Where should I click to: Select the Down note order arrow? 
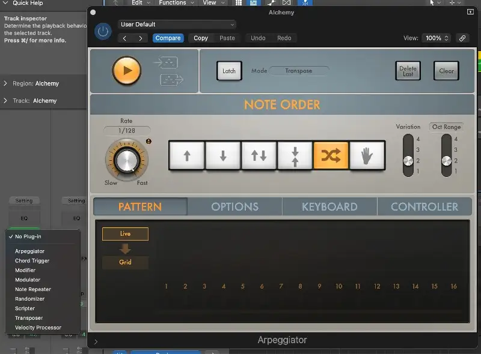pos(223,156)
